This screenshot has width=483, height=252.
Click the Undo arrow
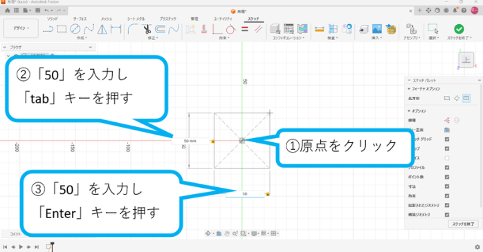[46, 10]
